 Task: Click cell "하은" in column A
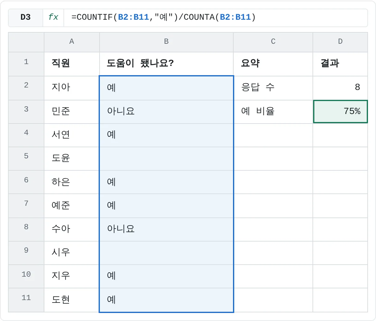click(x=72, y=182)
